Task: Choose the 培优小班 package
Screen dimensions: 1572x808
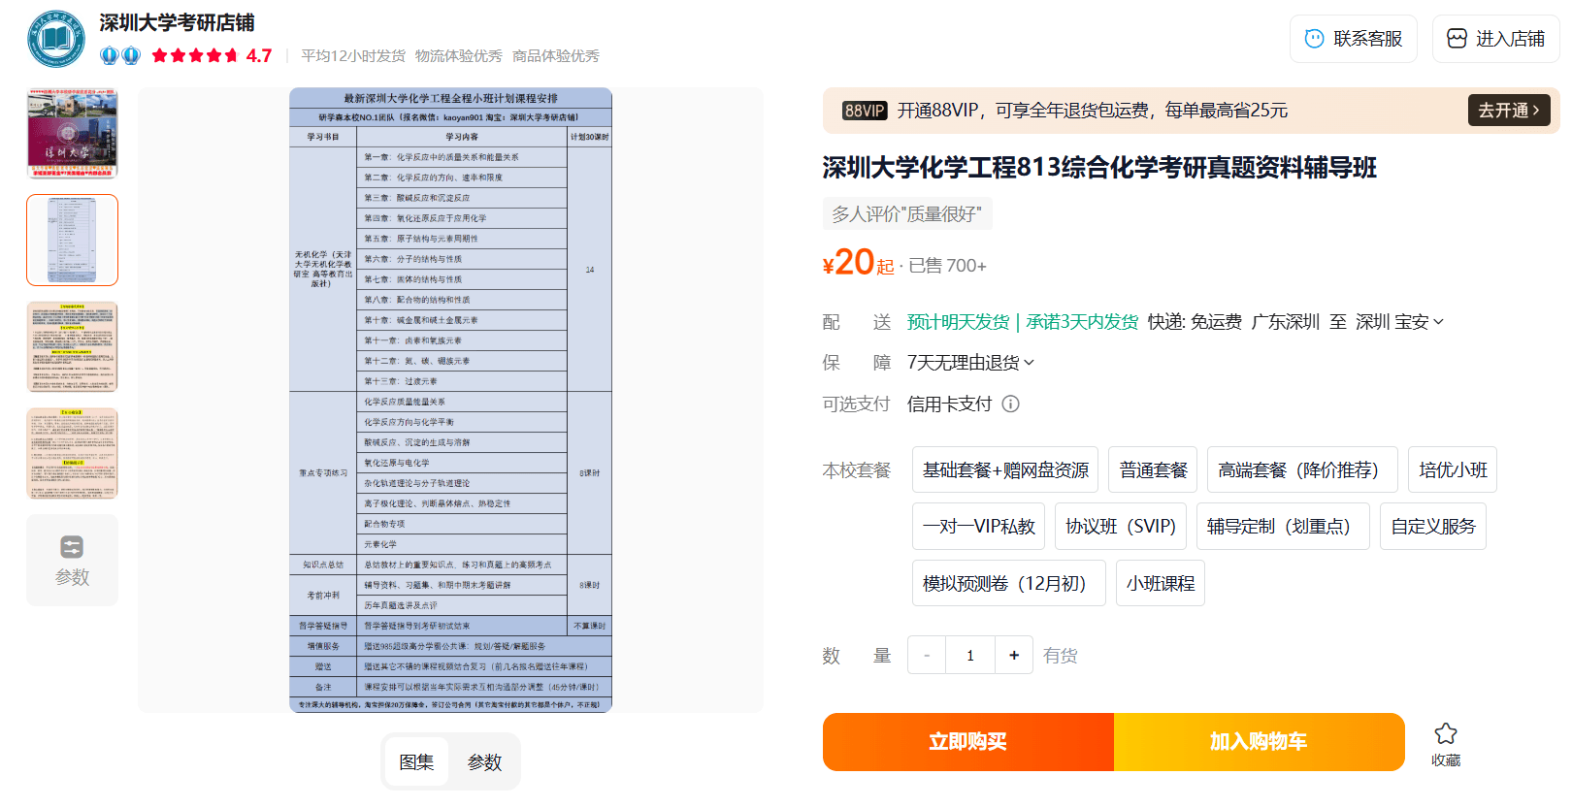Action: (1453, 470)
